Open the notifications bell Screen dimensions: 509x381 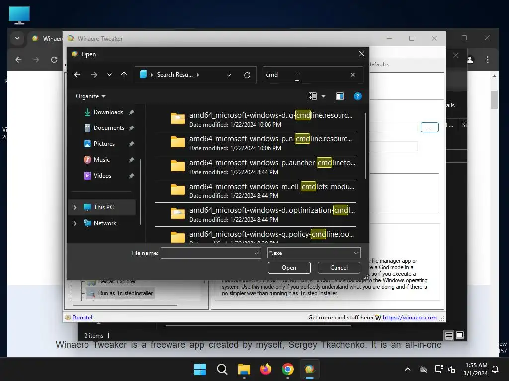[x=496, y=369]
